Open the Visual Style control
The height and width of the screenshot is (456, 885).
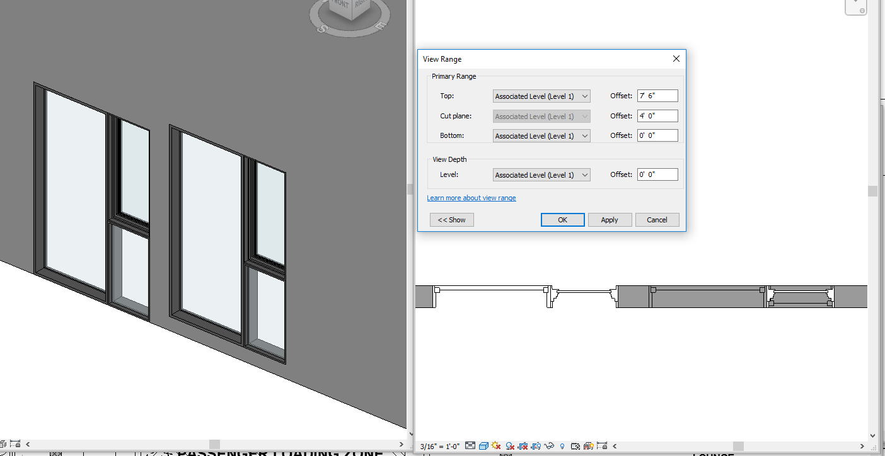coord(483,445)
